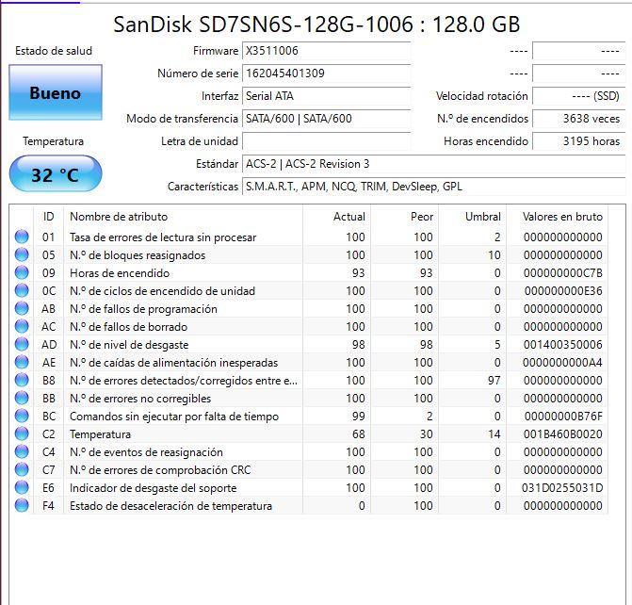Select 'Comandos sin ejecutar por falta de tiempo'
Image resolution: width=632 pixels, height=605 pixels.
(174, 417)
